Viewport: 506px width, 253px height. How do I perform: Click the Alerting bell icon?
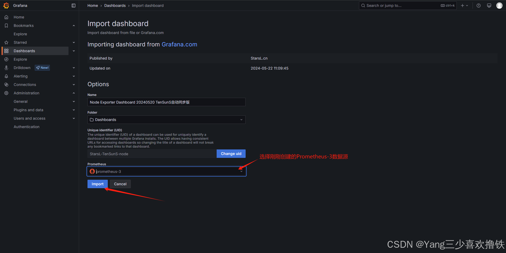click(6, 76)
